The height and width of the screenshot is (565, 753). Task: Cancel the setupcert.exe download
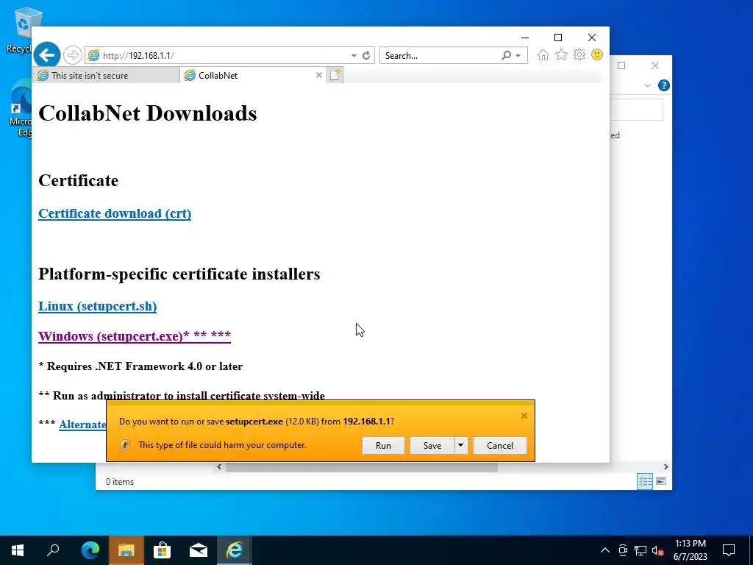[500, 445]
